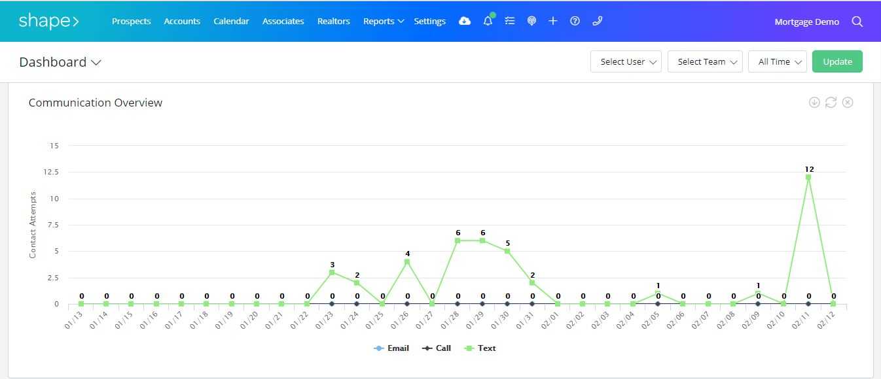Viewport: 881px width, 379px height.
Task: Toggle the Text series in chart legend
Action: point(480,348)
